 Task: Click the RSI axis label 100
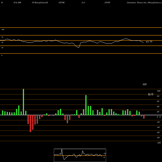(x=3, y=29)
